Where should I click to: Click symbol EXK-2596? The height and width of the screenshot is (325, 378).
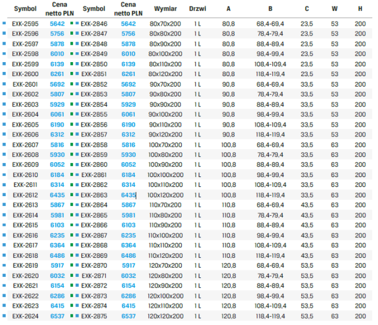click(x=25, y=34)
